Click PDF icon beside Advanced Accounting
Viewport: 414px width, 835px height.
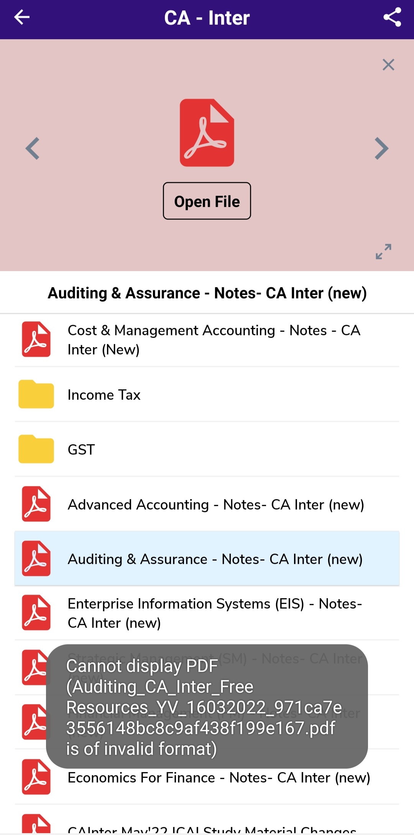36,504
